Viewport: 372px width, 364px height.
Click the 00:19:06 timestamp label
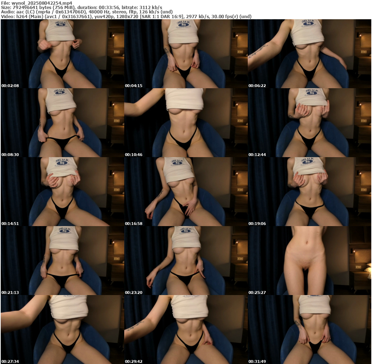click(257, 224)
